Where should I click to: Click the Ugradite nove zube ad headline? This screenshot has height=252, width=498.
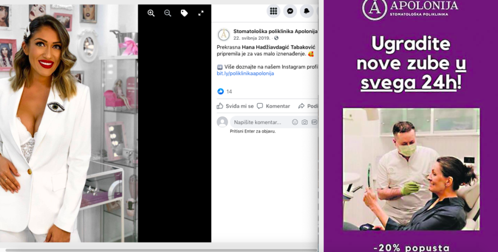point(411,64)
